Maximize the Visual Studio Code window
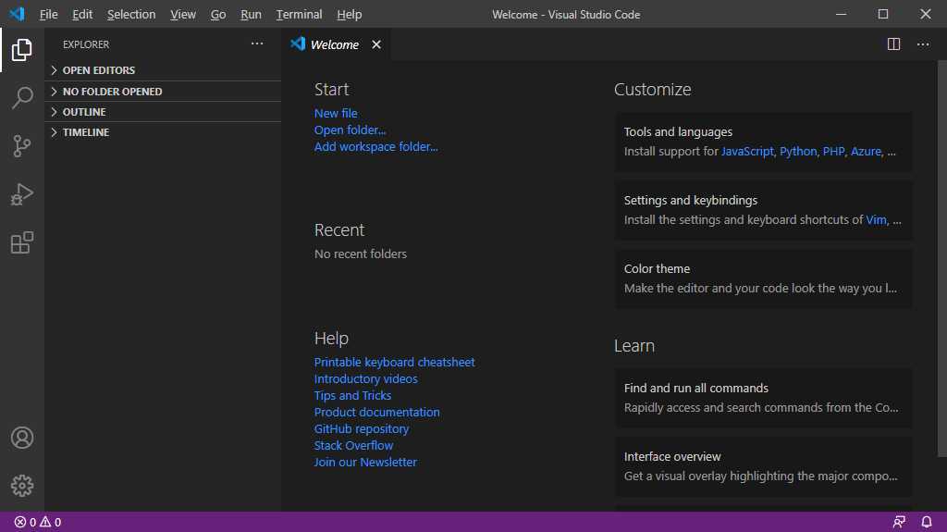 [883, 14]
